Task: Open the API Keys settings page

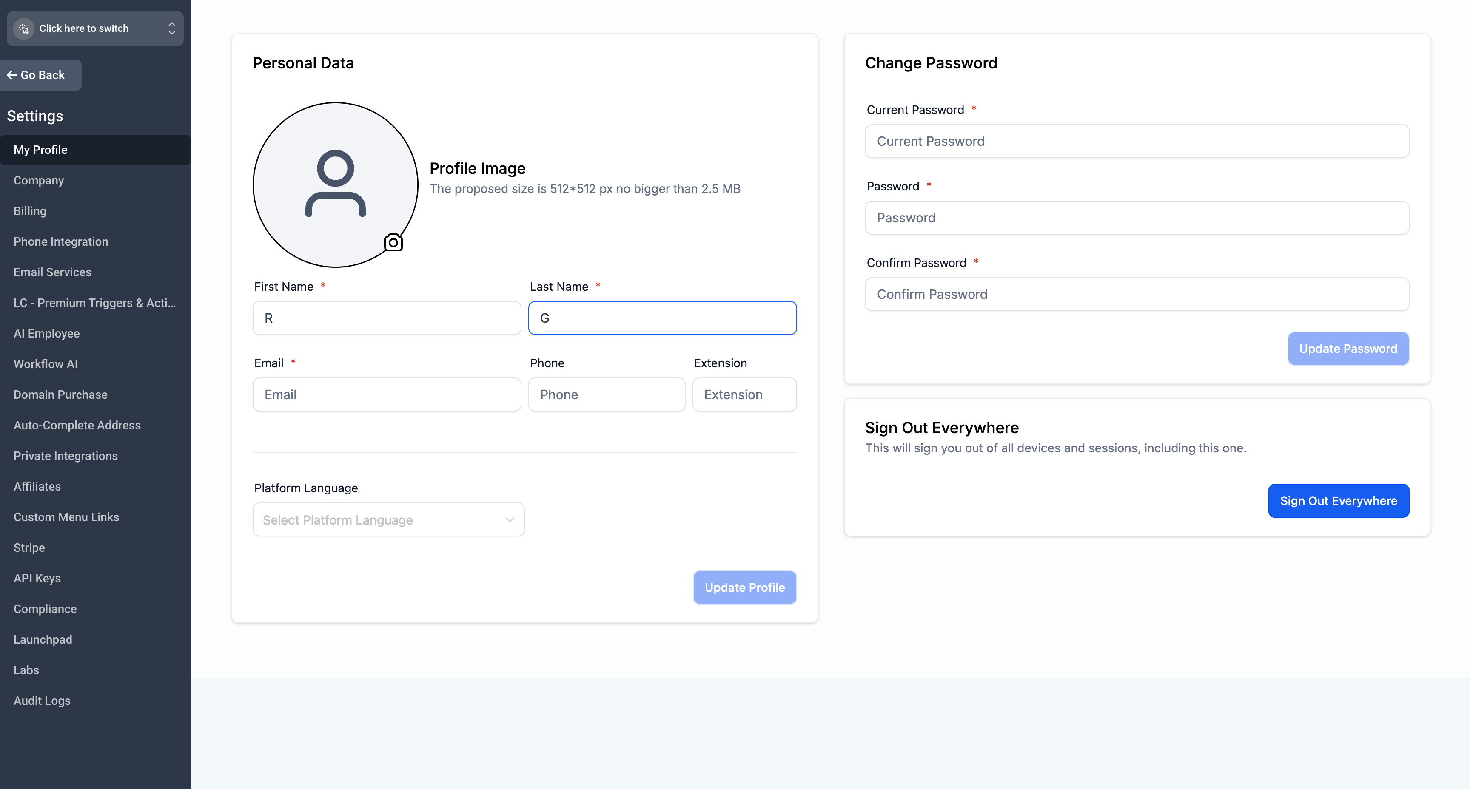Action: point(37,578)
